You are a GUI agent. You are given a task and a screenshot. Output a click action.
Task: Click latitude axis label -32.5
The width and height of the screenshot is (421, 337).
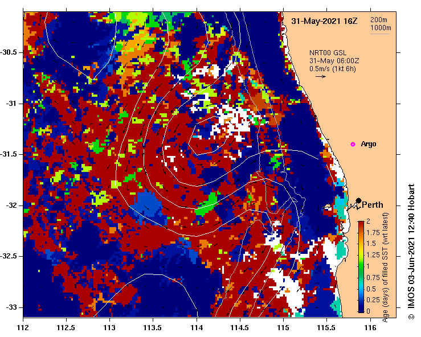pos(9,256)
